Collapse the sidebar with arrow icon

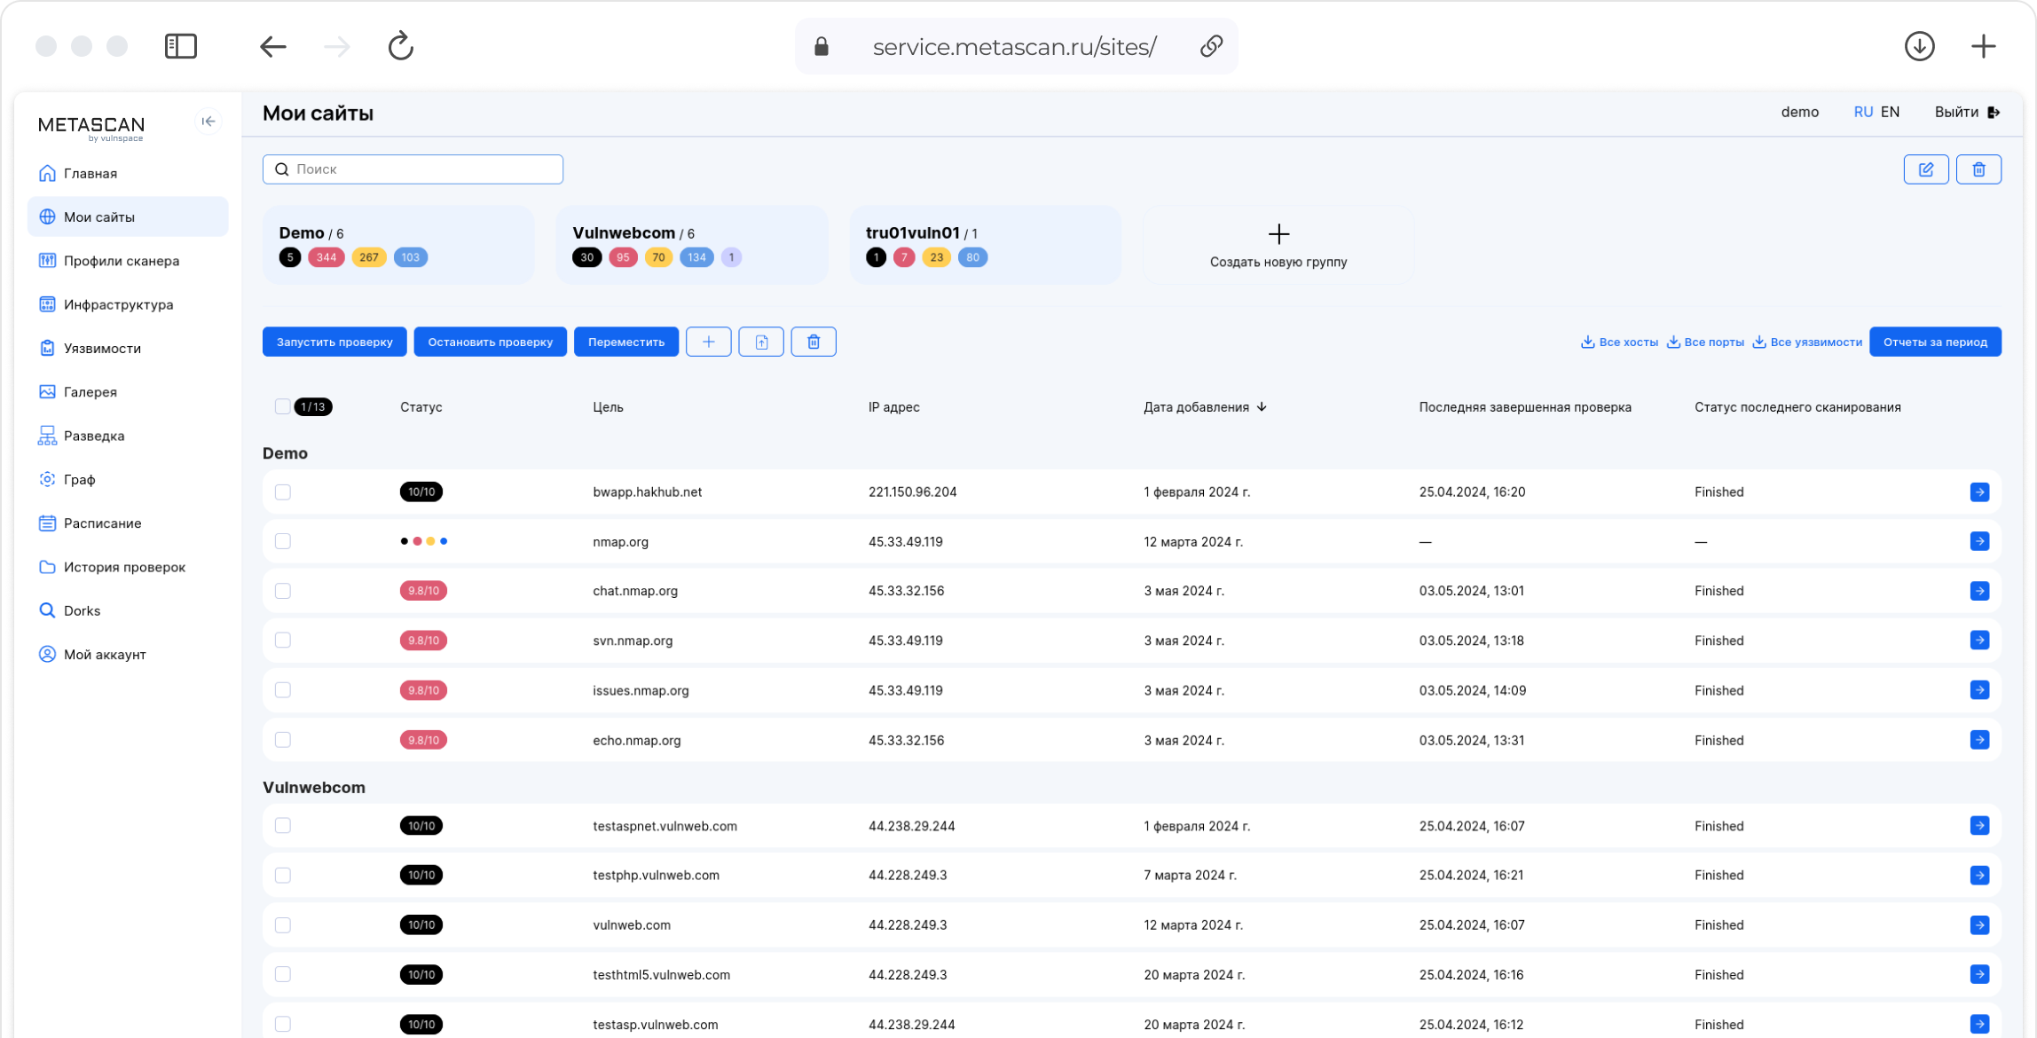tap(208, 122)
